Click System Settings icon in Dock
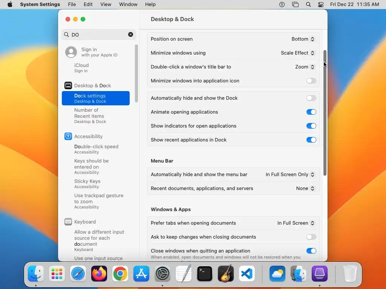Image resolution: width=386 pixels, height=289 pixels. click(162, 274)
